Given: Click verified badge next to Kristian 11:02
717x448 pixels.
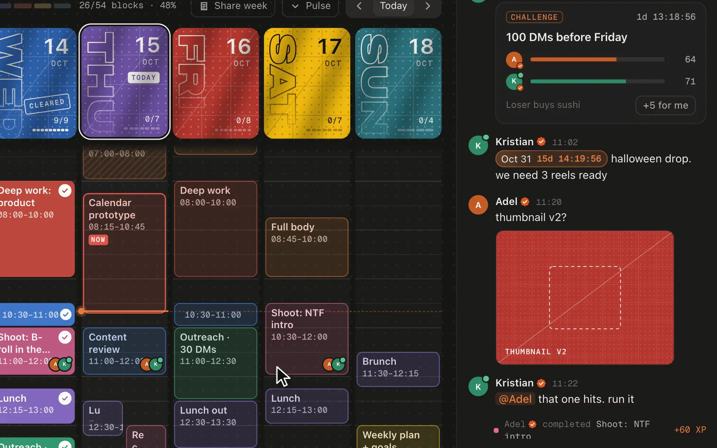Looking at the screenshot, I should click(541, 142).
